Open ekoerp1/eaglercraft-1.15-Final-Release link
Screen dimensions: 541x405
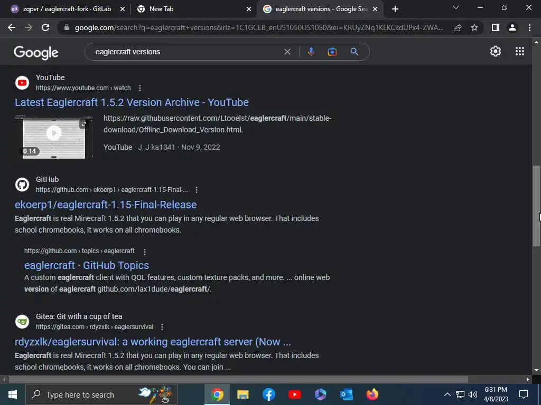click(x=106, y=205)
